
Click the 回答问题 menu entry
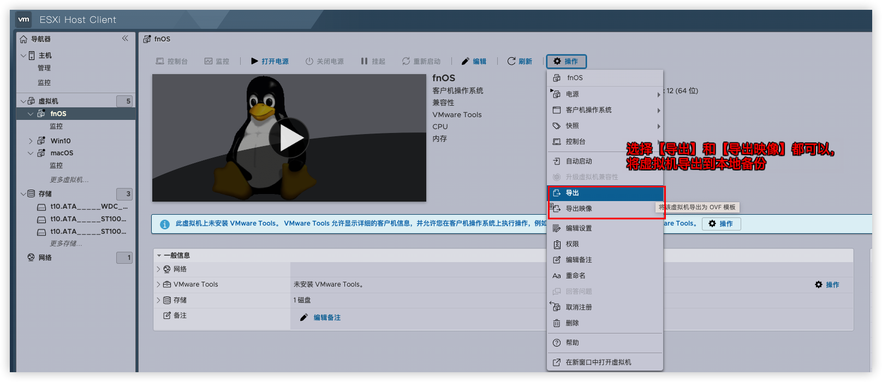coord(605,292)
